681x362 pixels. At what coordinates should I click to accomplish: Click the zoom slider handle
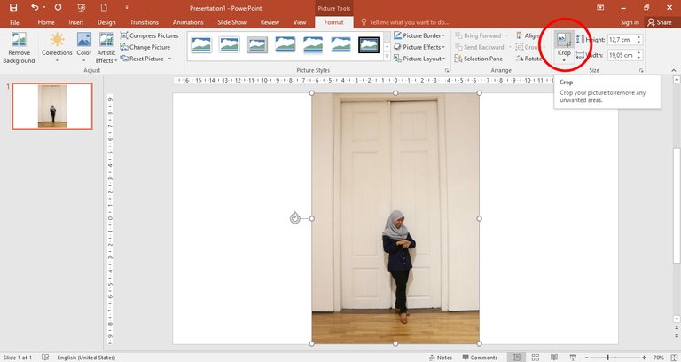point(607,358)
